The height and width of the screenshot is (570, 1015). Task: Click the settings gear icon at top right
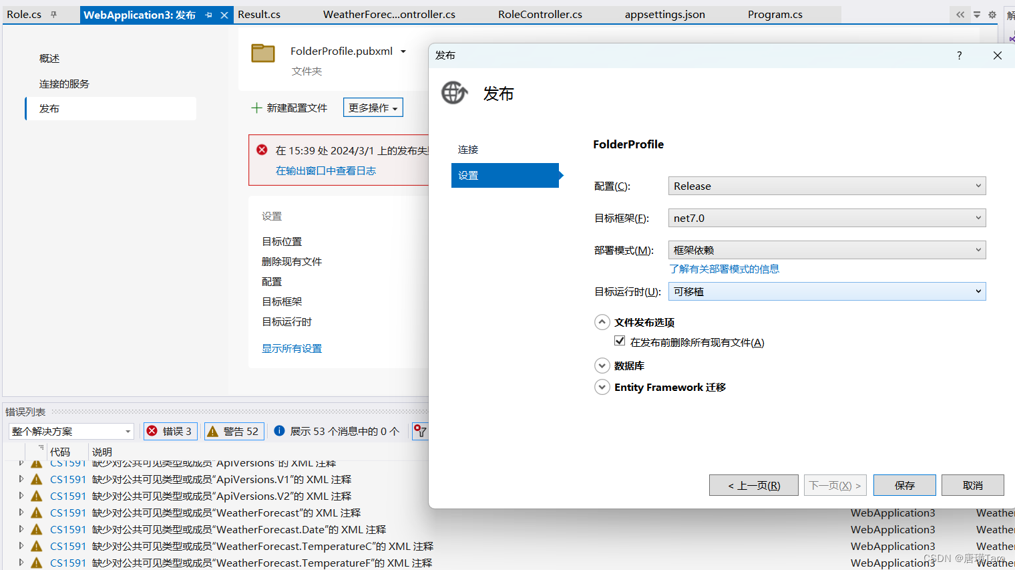(x=992, y=13)
